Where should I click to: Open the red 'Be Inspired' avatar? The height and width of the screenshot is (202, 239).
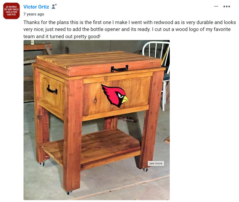[x=11, y=11]
